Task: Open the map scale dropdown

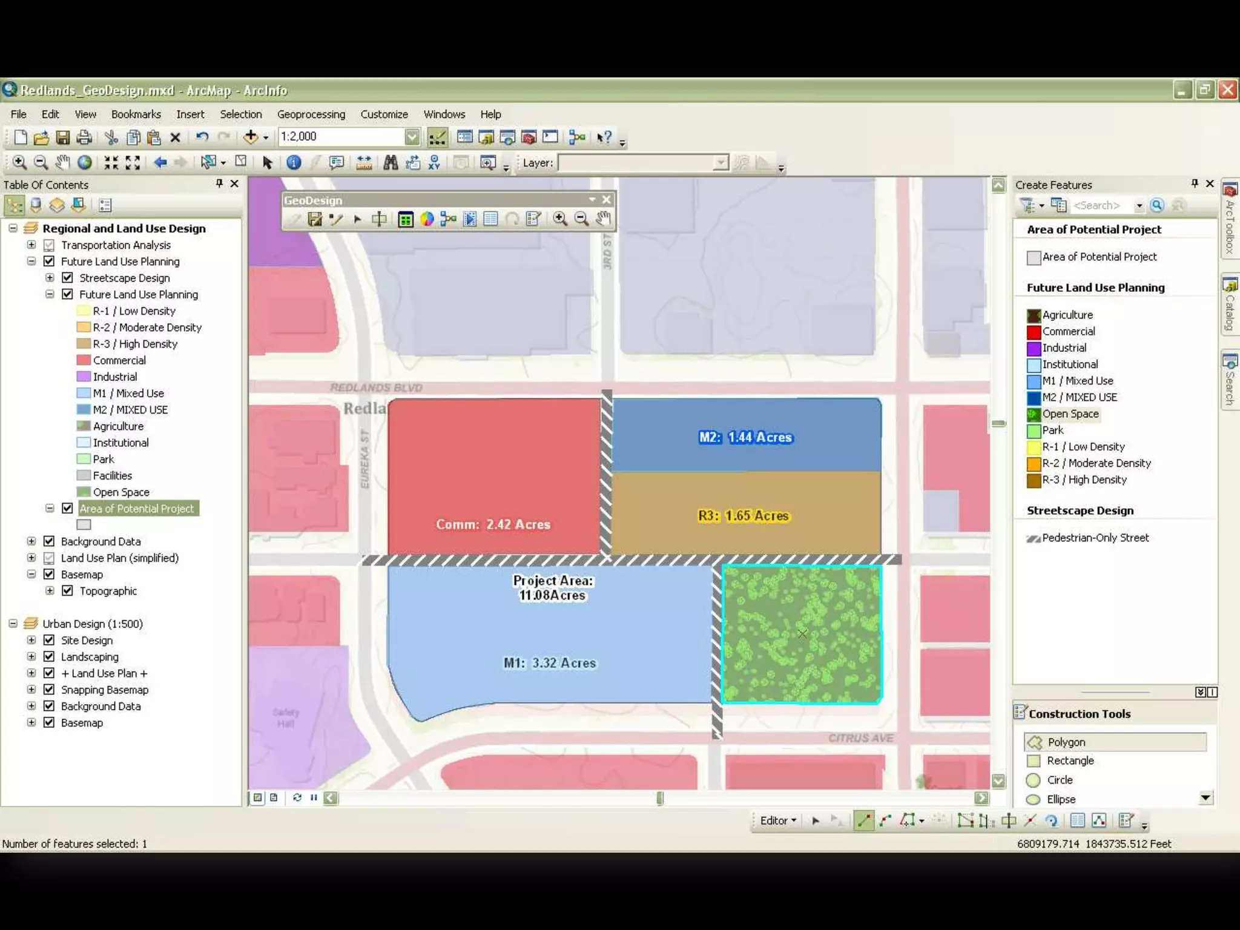Action: (412, 137)
